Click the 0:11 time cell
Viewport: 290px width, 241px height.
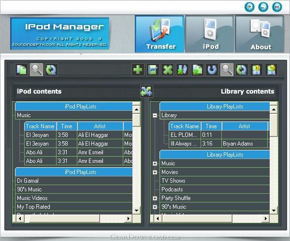click(x=211, y=135)
